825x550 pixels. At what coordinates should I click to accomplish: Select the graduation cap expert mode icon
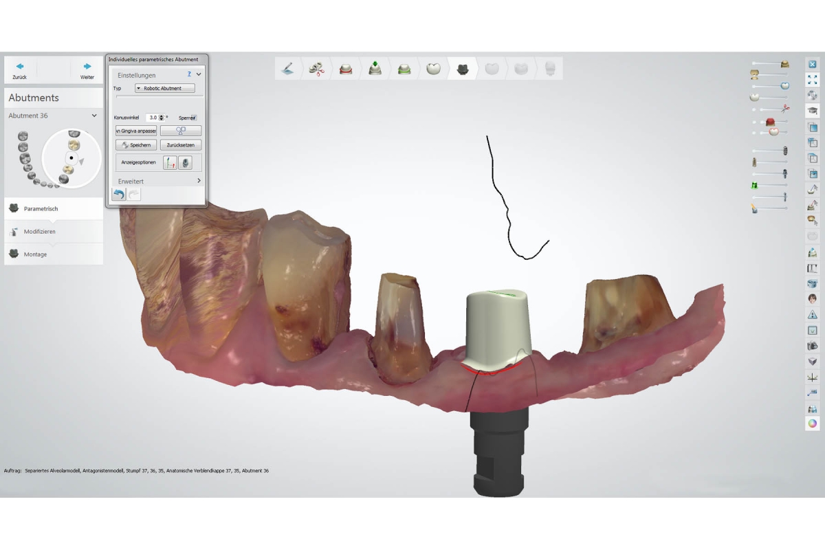tap(812, 111)
